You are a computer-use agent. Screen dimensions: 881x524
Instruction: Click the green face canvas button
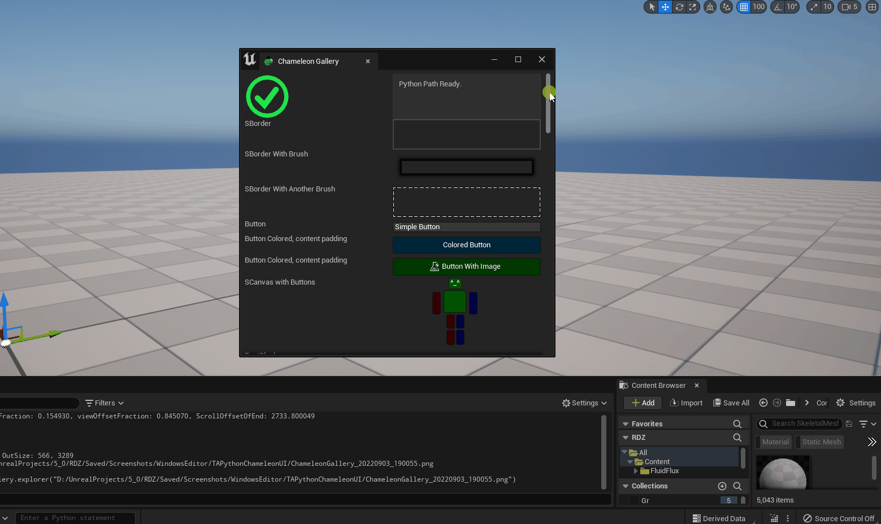455,283
